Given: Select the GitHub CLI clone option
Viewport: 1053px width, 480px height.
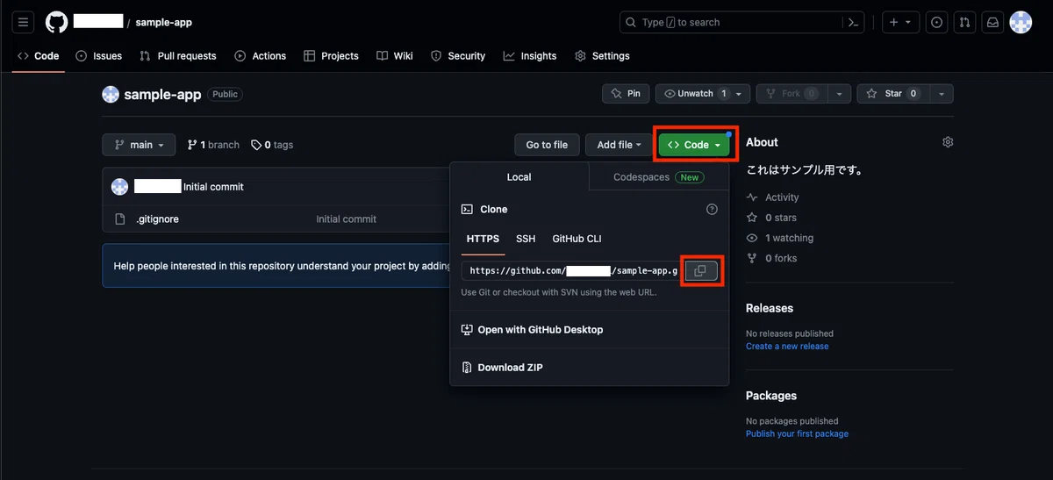Looking at the screenshot, I should point(577,239).
